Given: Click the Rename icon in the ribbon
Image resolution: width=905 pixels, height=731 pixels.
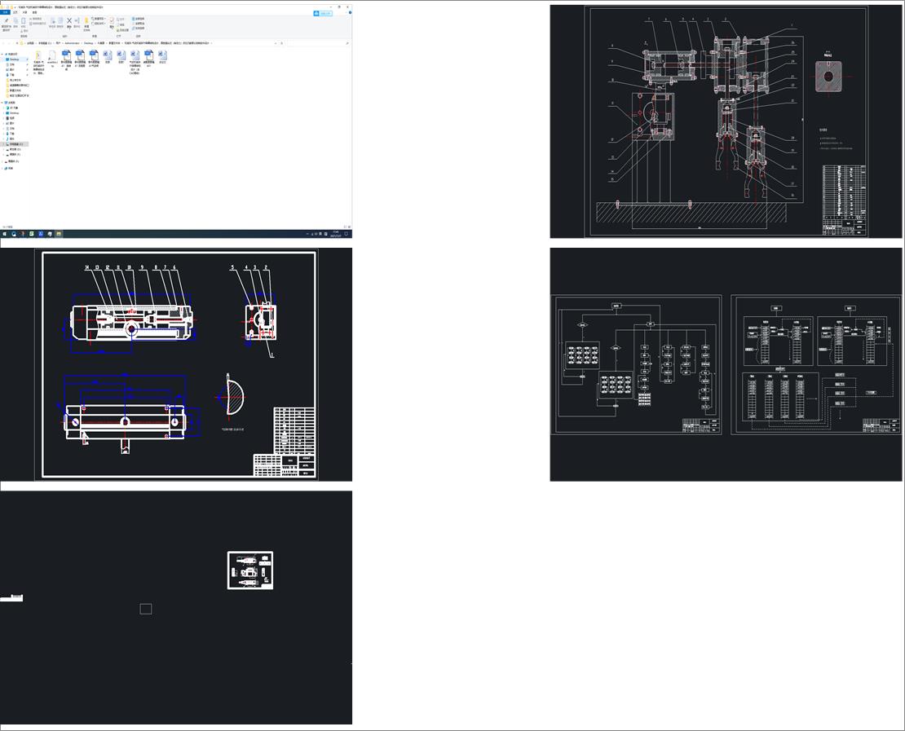Looking at the screenshot, I should click(77, 22).
